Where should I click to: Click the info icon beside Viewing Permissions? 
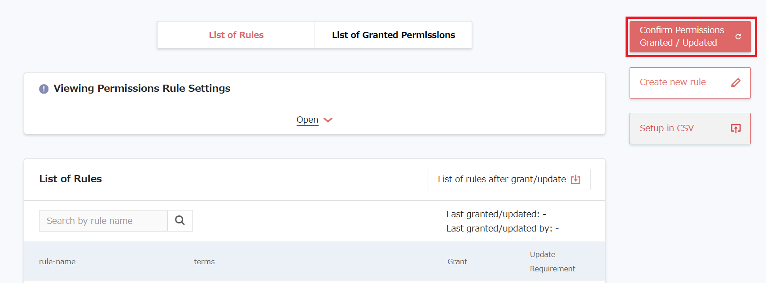(x=44, y=89)
